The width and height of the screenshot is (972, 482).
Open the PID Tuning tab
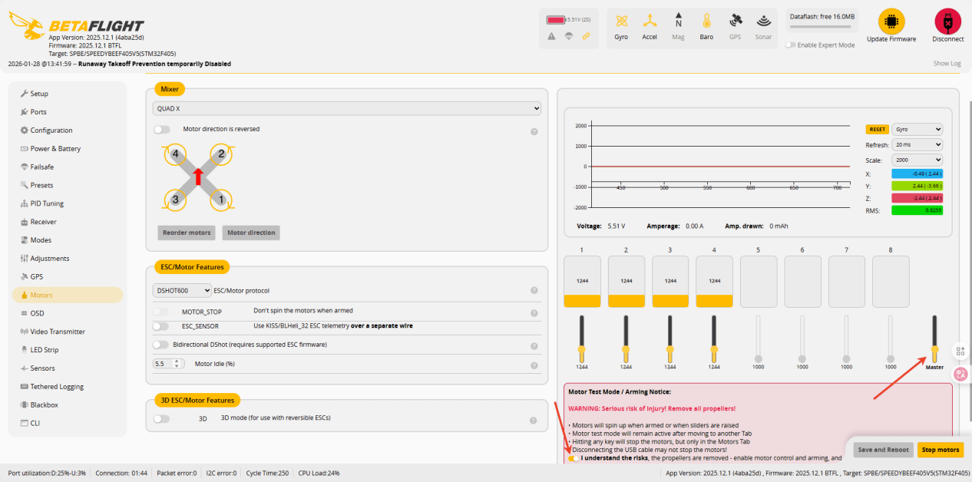(x=47, y=203)
